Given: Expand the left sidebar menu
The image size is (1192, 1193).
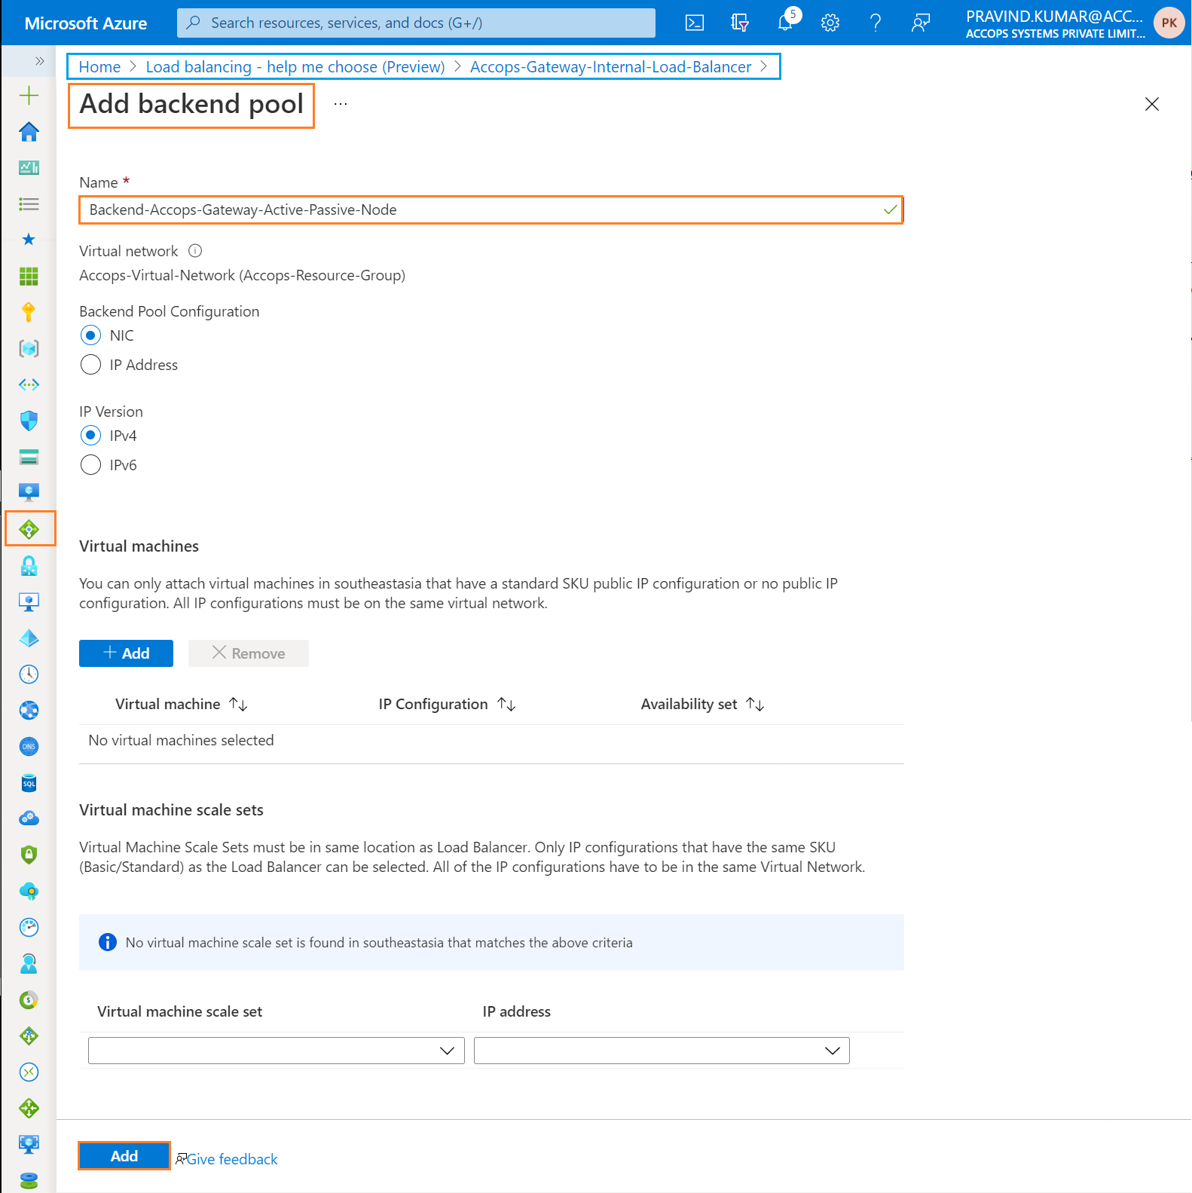Looking at the screenshot, I should click(39, 60).
